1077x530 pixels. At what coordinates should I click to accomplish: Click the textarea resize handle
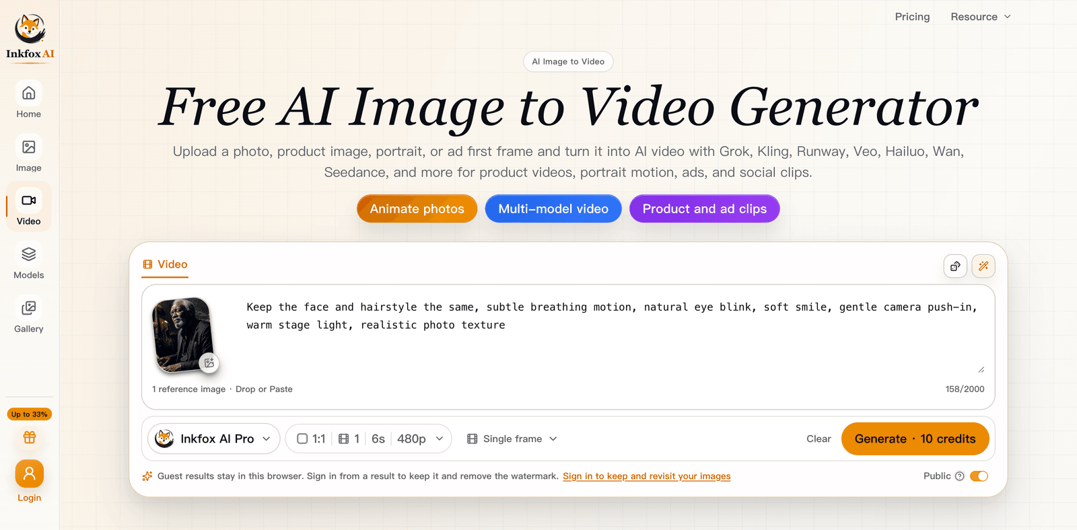pos(981,369)
